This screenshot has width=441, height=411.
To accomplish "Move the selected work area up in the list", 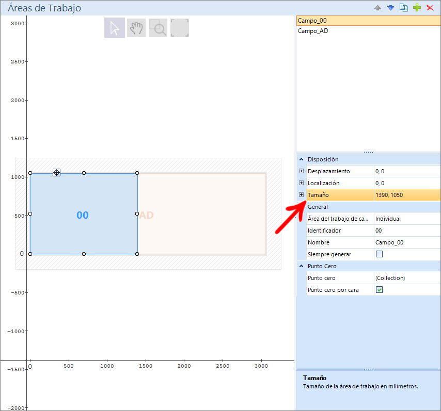I will 377,8.
